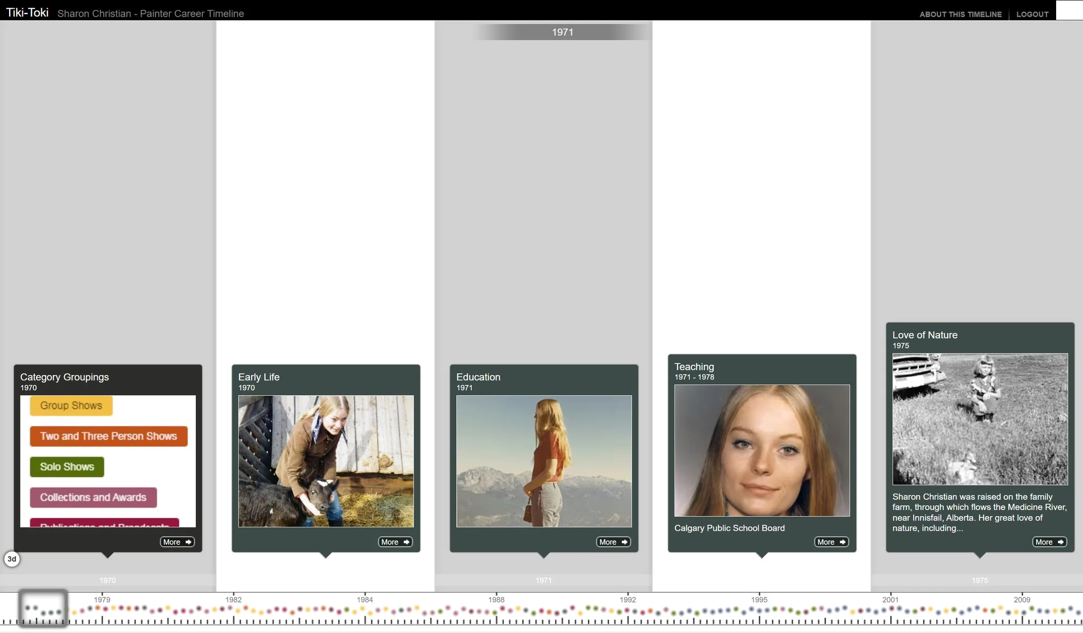Click the Logout link
1083x633 pixels.
pos(1032,14)
